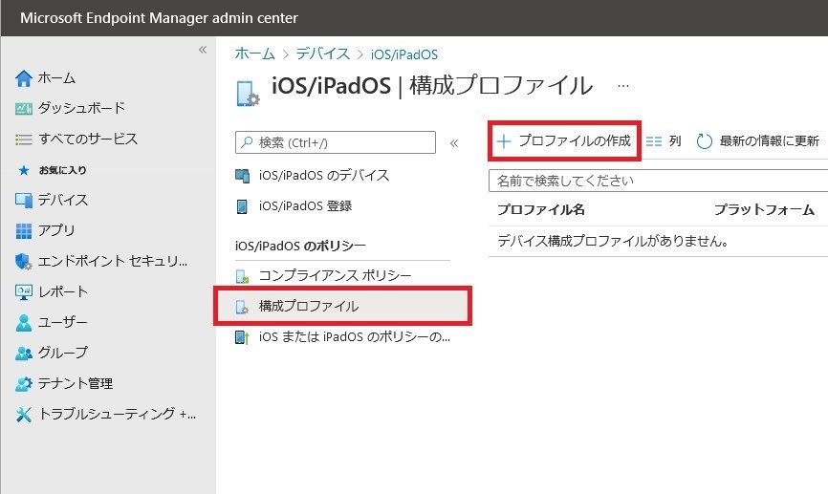Click プロファイルの作成 button label

coord(575,140)
